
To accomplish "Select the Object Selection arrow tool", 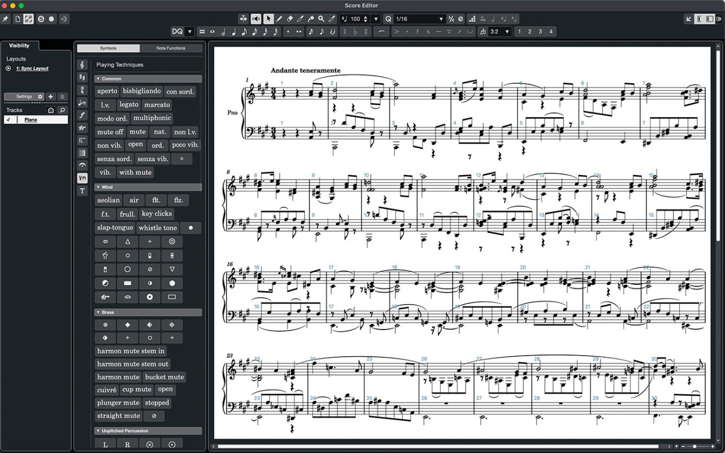I will coord(268,19).
